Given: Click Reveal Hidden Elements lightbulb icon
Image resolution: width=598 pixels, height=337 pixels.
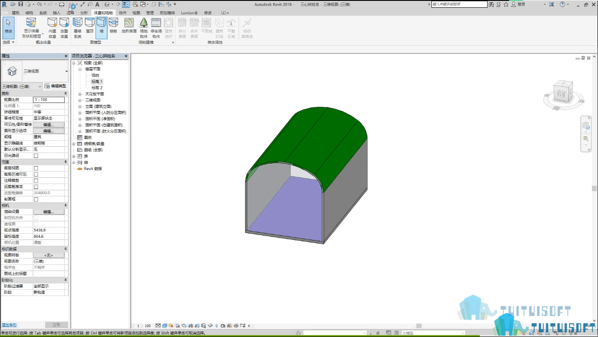Looking at the screenshot, I should pos(217,326).
